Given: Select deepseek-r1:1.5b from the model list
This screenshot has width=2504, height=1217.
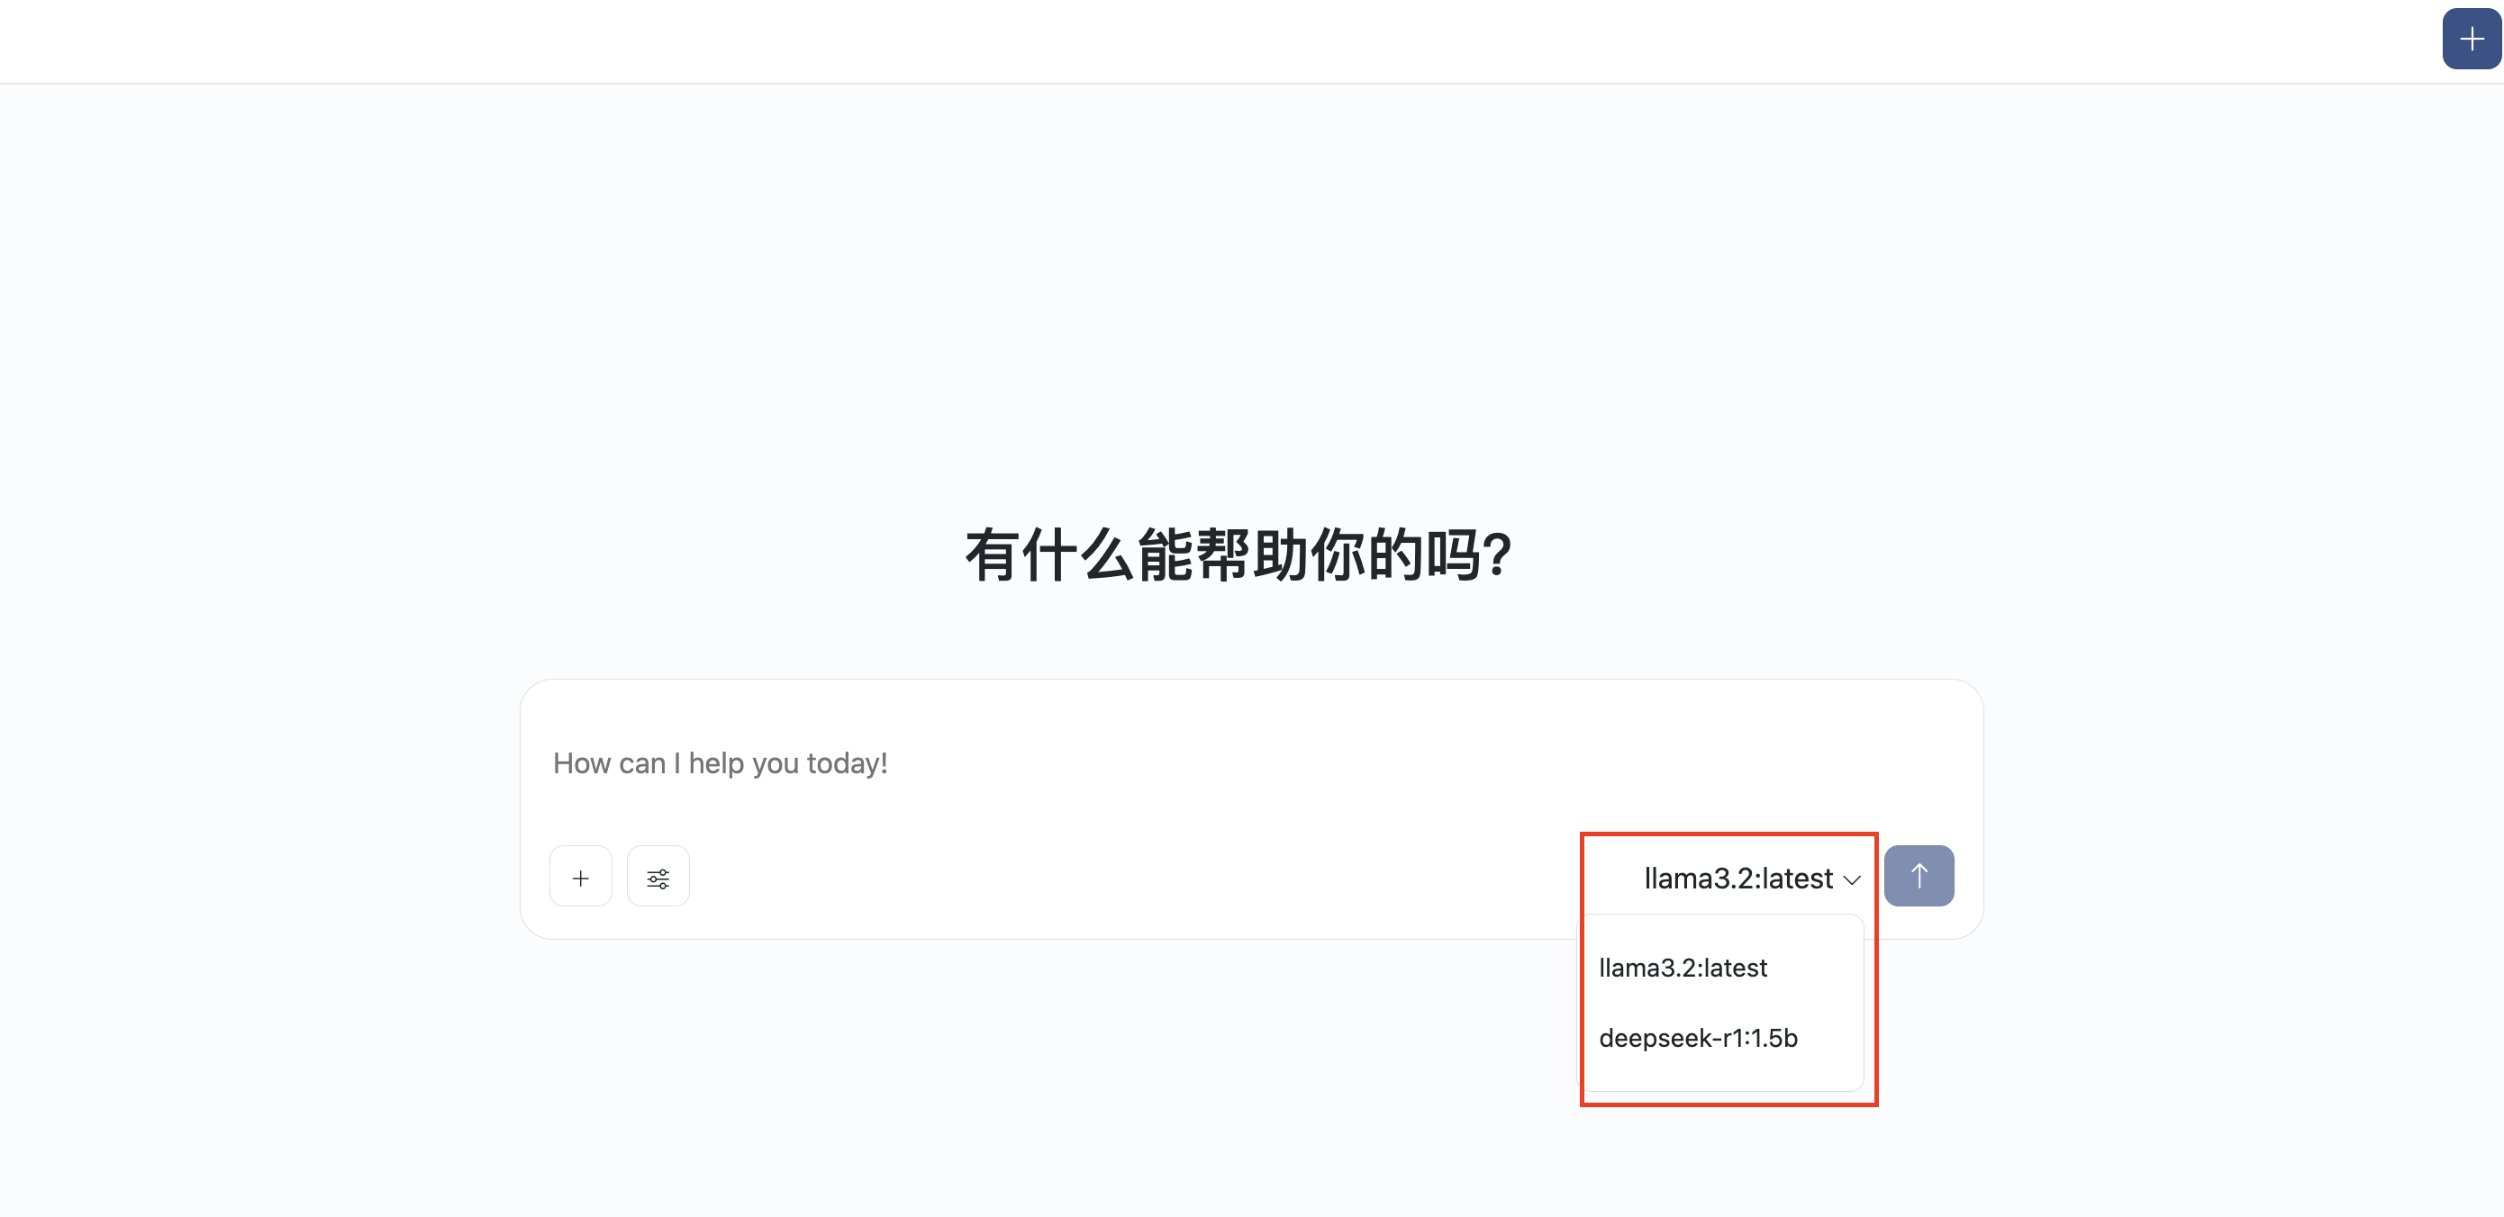Looking at the screenshot, I should point(1697,1037).
